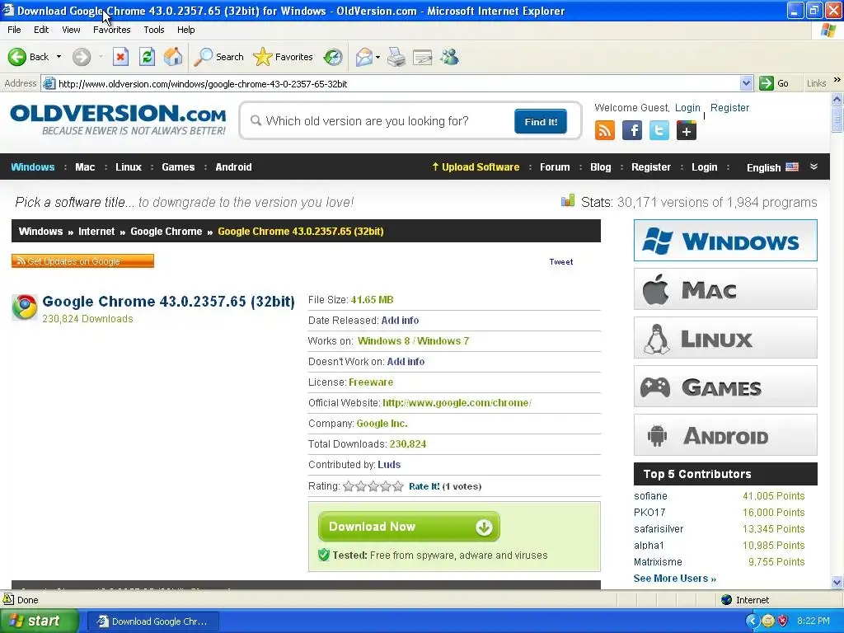This screenshot has height=633, width=844.
Task: Select Download Google Chr... taskbar item
Action: (152, 621)
